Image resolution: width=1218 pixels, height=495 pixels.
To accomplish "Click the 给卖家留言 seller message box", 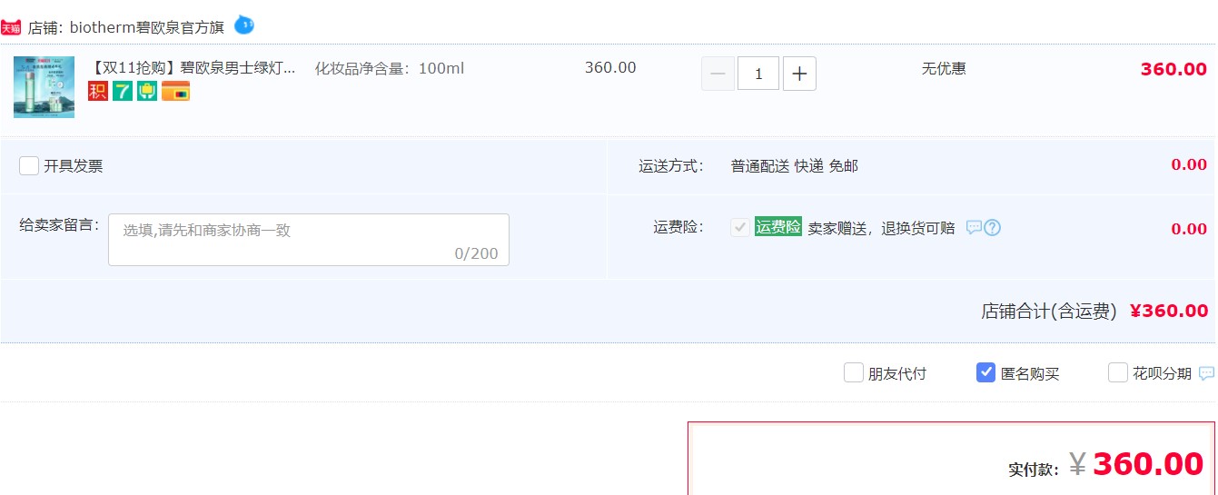I will tap(309, 240).
